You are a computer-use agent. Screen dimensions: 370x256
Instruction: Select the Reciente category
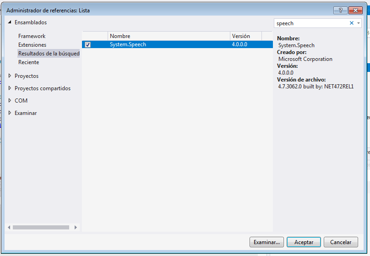pyautogui.click(x=29, y=62)
